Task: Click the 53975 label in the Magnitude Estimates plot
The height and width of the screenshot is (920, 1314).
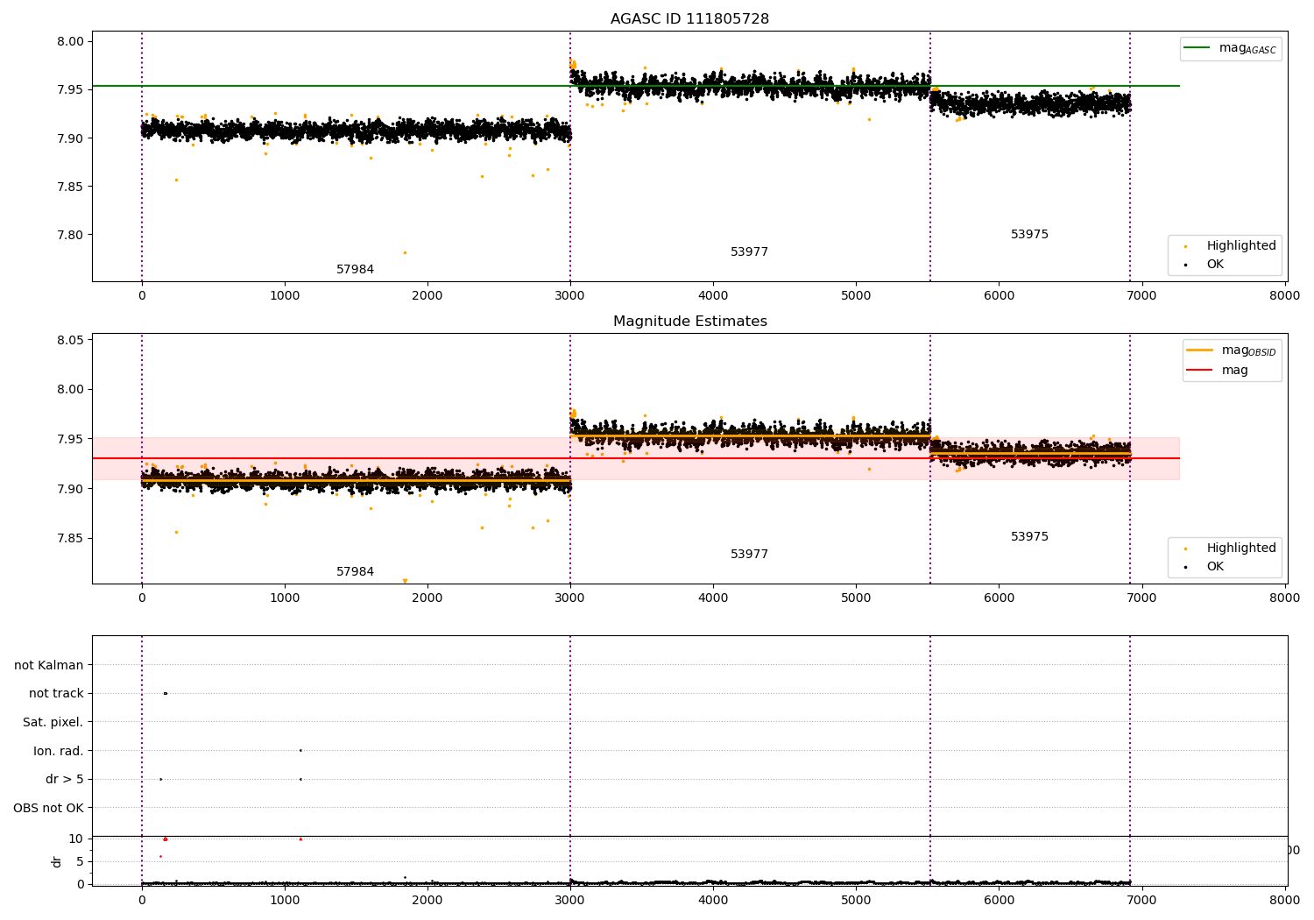Action: coord(1029,537)
